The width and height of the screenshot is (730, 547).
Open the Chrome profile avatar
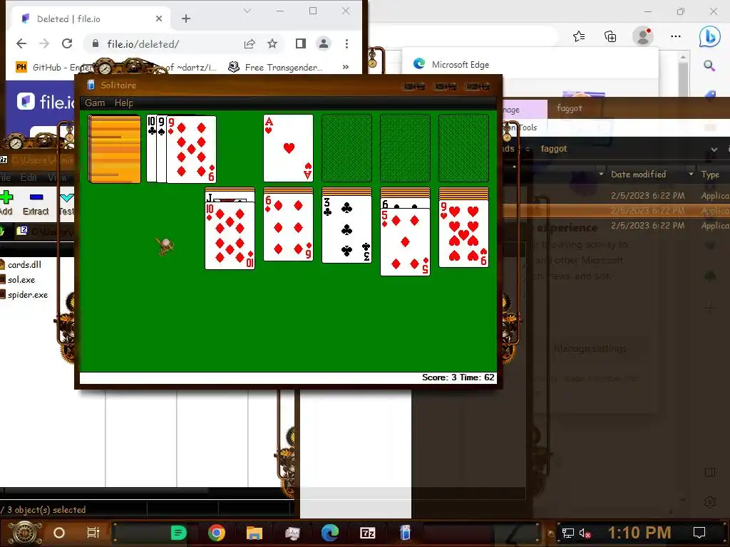pyautogui.click(x=323, y=43)
